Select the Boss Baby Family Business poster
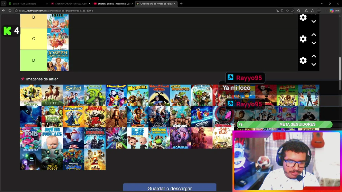Viewport: 342px width, 192px height. (138, 138)
